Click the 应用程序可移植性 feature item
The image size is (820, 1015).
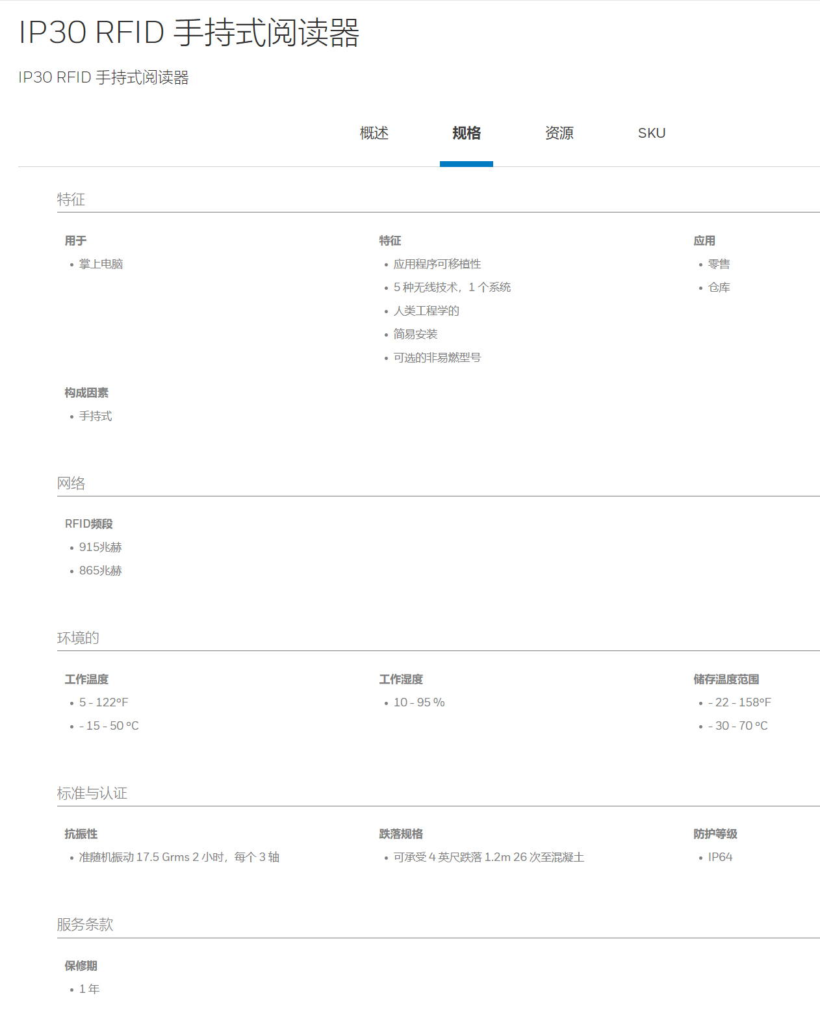[x=437, y=264]
